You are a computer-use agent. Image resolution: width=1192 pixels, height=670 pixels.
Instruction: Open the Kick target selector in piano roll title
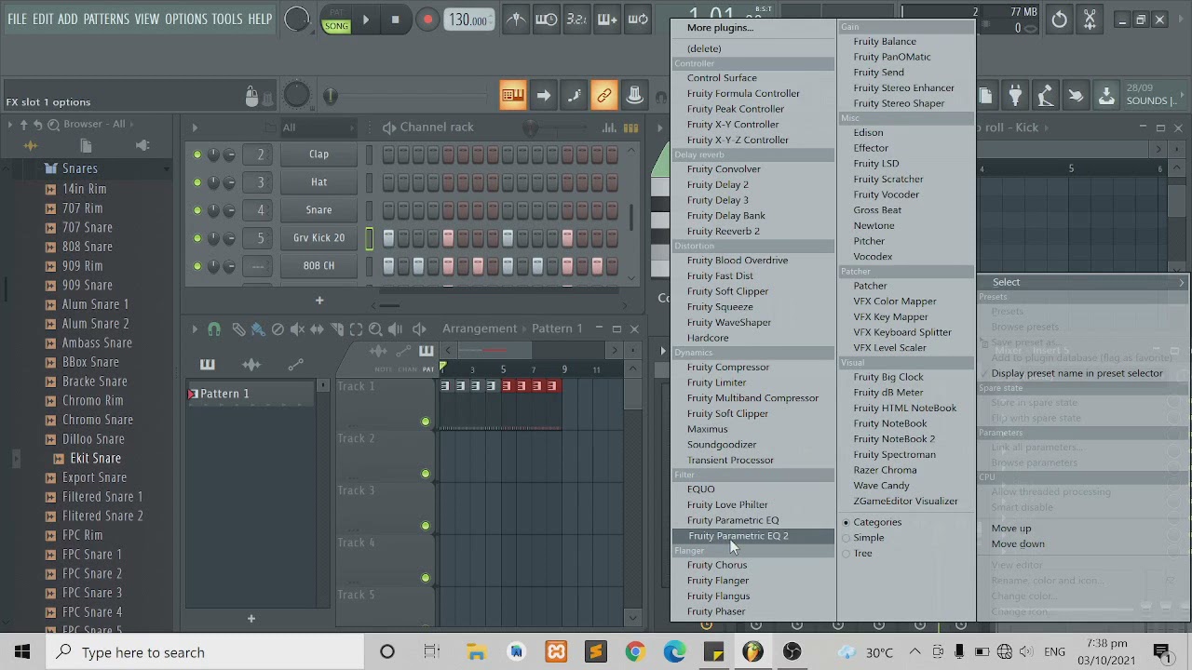pos(1026,127)
